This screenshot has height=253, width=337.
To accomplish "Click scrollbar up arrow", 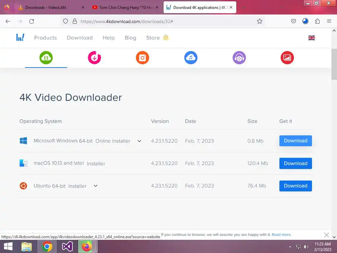I will coord(334,31).
